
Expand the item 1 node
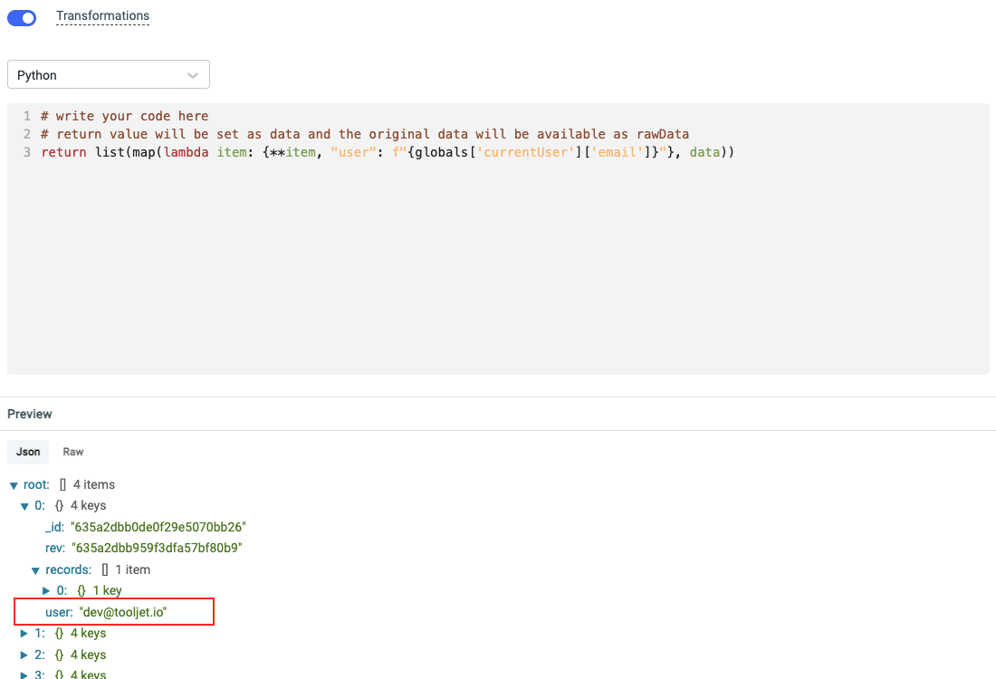(x=25, y=634)
